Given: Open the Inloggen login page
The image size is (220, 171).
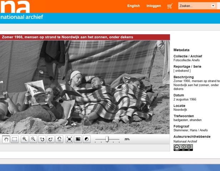Looking at the screenshot, I should click(x=154, y=6).
